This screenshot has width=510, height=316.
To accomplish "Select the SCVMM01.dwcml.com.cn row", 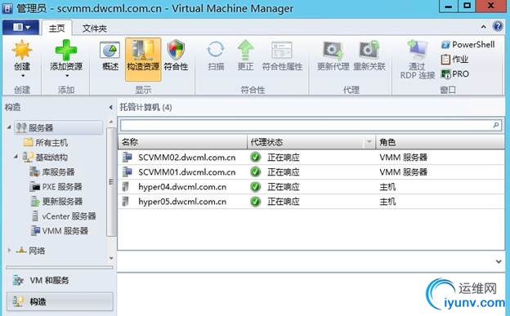I will [311, 172].
